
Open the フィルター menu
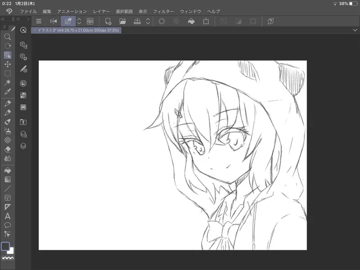coord(164,12)
